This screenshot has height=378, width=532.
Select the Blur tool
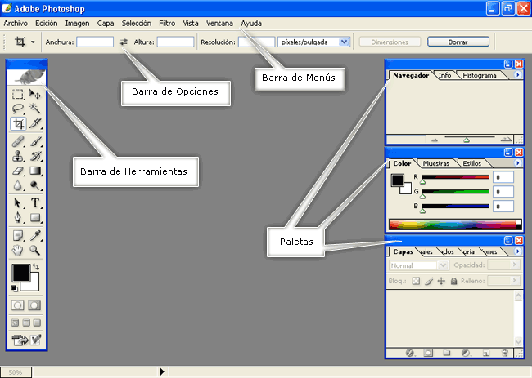[x=18, y=185]
